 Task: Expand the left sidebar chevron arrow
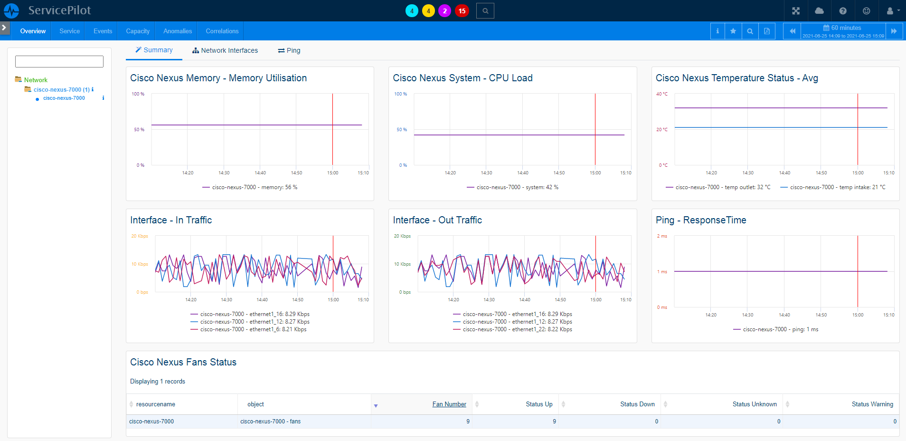(x=4, y=28)
